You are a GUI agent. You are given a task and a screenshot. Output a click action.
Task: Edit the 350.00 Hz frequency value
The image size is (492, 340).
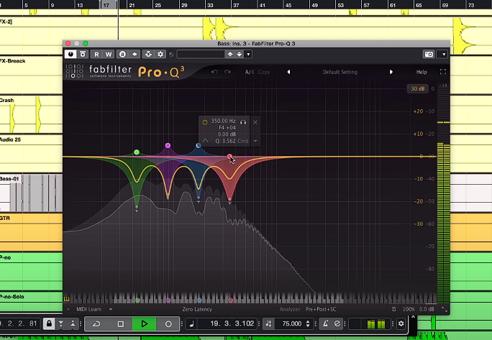click(x=223, y=121)
